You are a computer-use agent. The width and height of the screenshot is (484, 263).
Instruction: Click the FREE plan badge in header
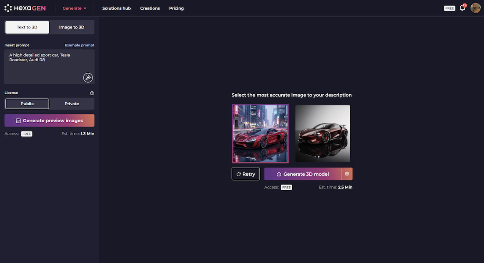pos(449,8)
